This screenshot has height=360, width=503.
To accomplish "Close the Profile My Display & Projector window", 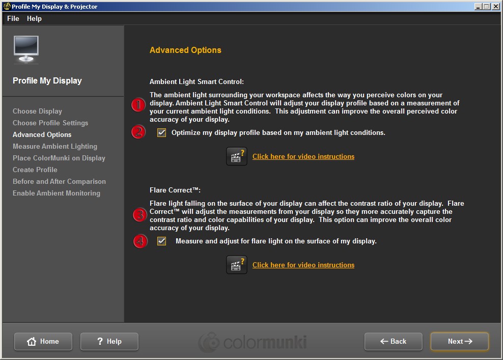I will tap(496, 7).
